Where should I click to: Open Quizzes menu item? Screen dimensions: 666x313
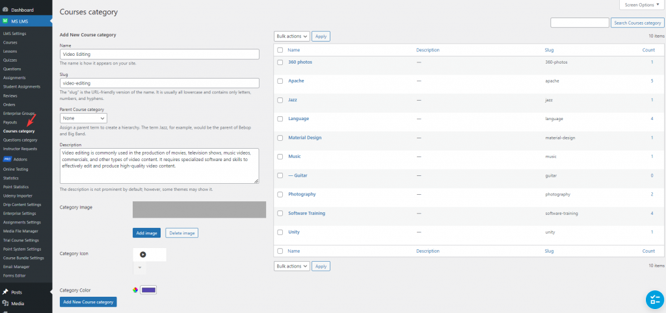(10, 60)
